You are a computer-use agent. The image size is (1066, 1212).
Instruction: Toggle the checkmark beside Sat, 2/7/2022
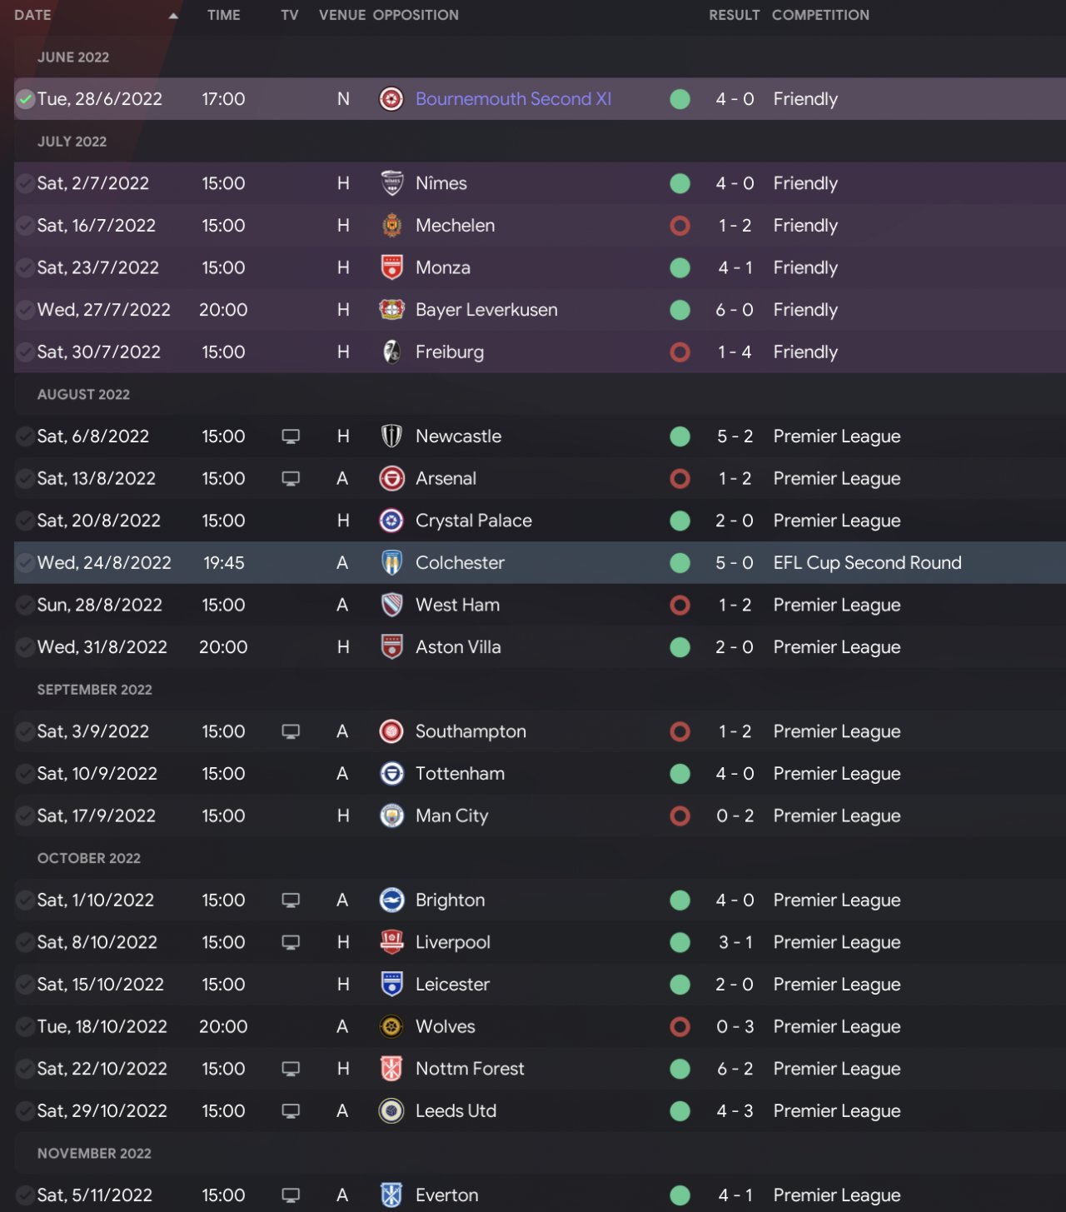[x=25, y=183]
